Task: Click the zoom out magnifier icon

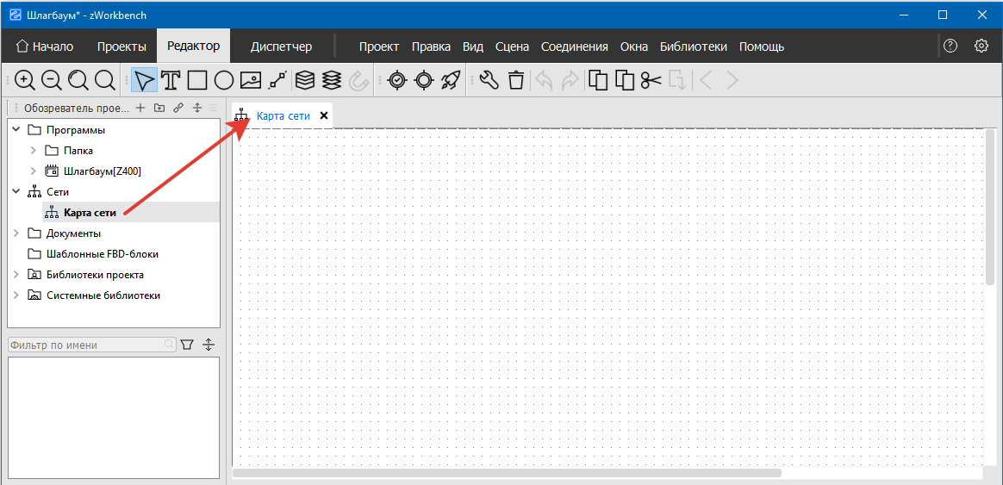Action: click(x=52, y=80)
